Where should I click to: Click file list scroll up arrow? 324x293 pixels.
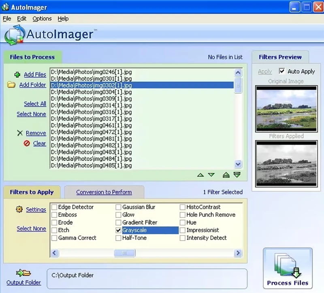[238, 73]
